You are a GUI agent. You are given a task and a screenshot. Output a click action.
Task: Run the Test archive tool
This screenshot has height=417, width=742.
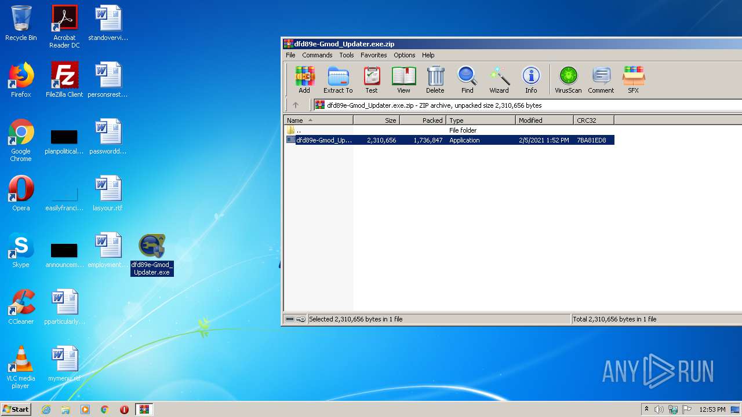[372, 80]
